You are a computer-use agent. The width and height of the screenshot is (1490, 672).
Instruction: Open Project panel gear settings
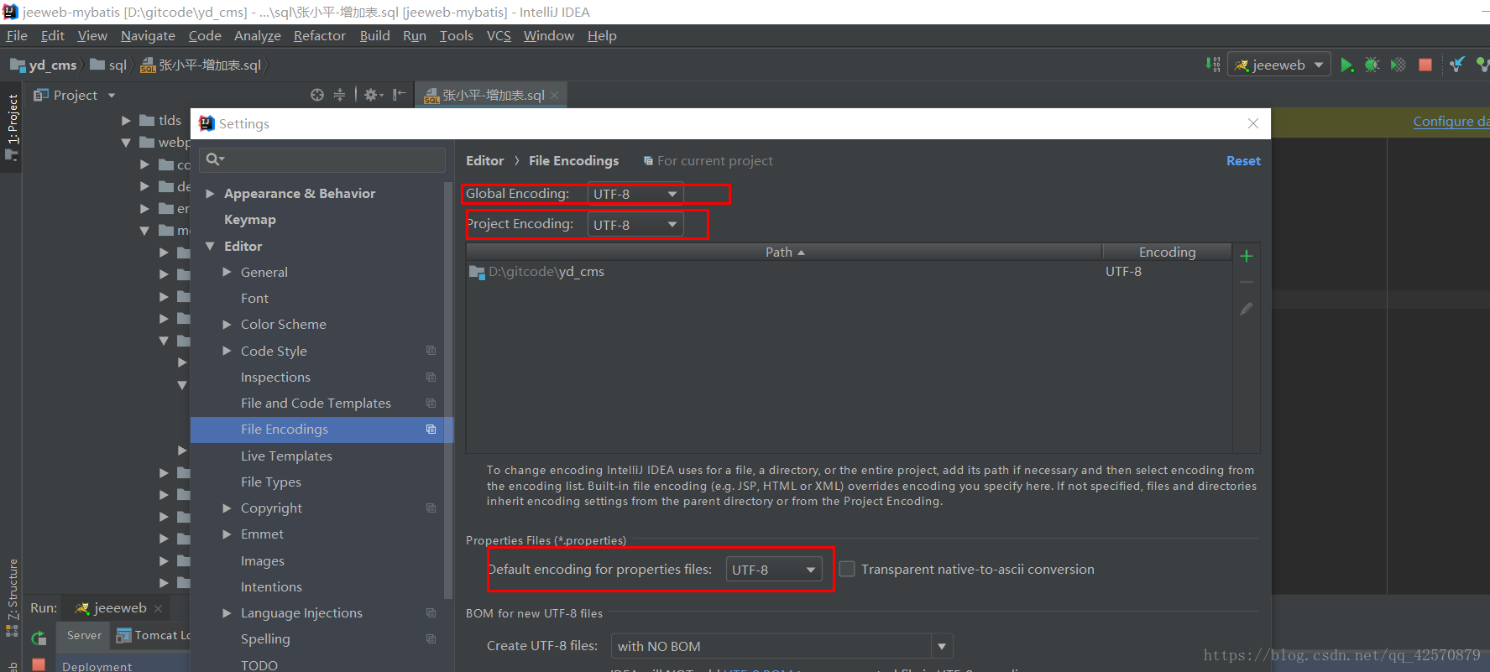click(374, 95)
